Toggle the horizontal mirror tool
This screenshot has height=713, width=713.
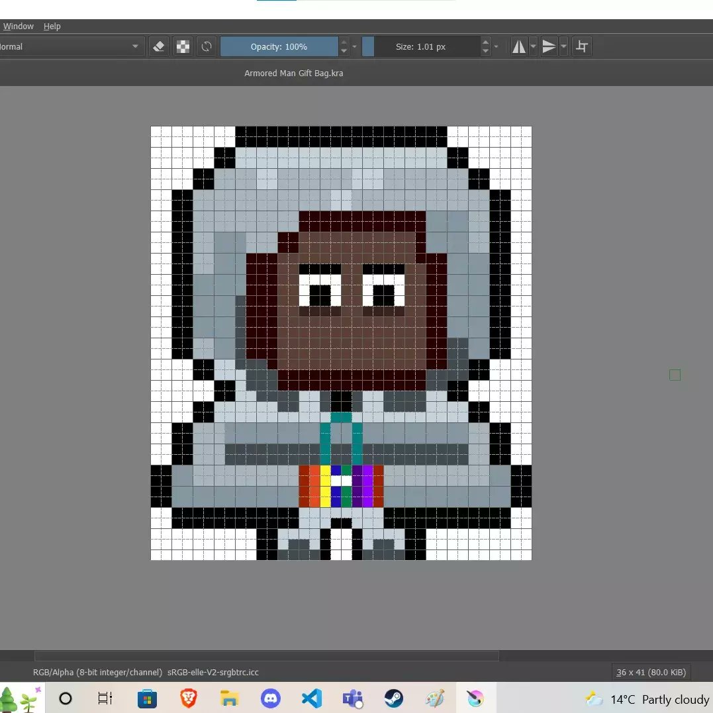pos(519,46)
